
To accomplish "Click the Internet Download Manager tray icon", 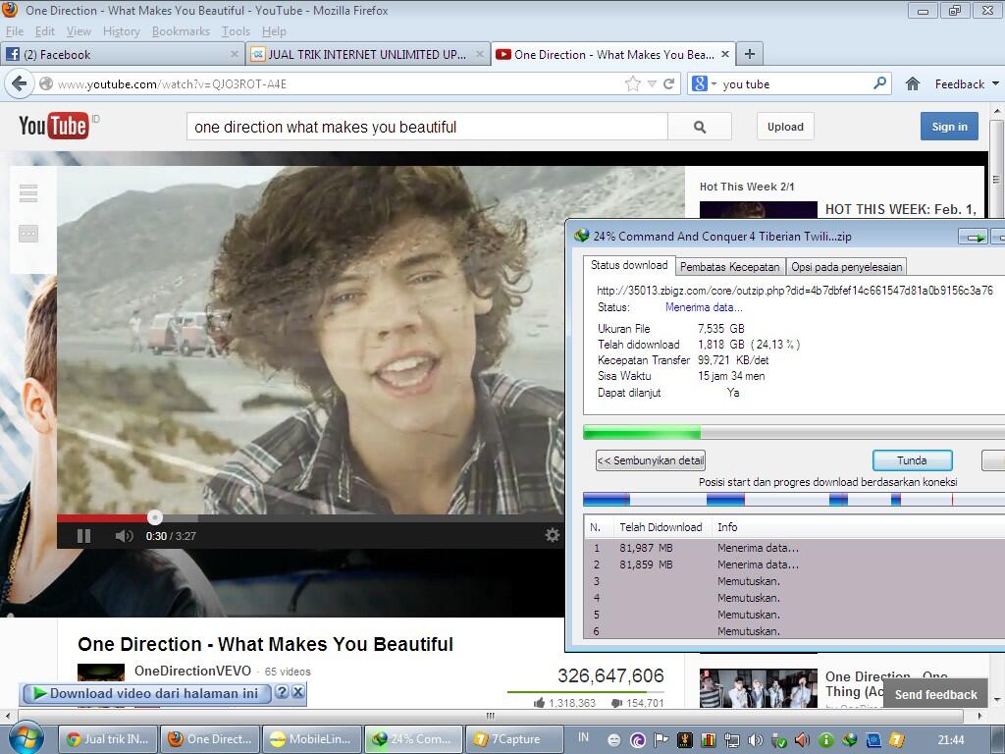I will coord(850,740).
